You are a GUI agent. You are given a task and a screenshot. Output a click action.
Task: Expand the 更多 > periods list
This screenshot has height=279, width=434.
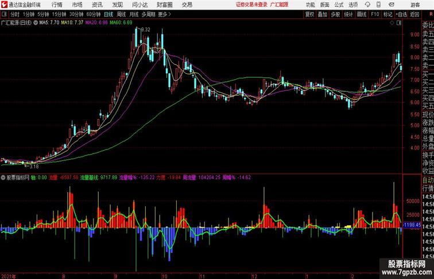164,14
